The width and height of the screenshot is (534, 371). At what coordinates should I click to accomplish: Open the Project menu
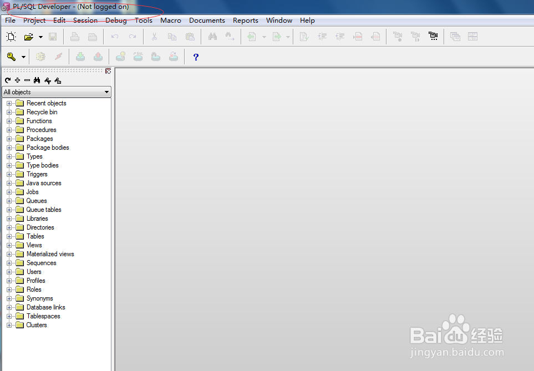pyautogui.click(x=34, y=21)
